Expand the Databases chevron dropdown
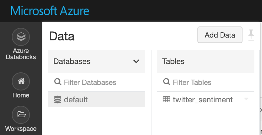This screenshot has height=135, width=262. (x=136, y=61)
